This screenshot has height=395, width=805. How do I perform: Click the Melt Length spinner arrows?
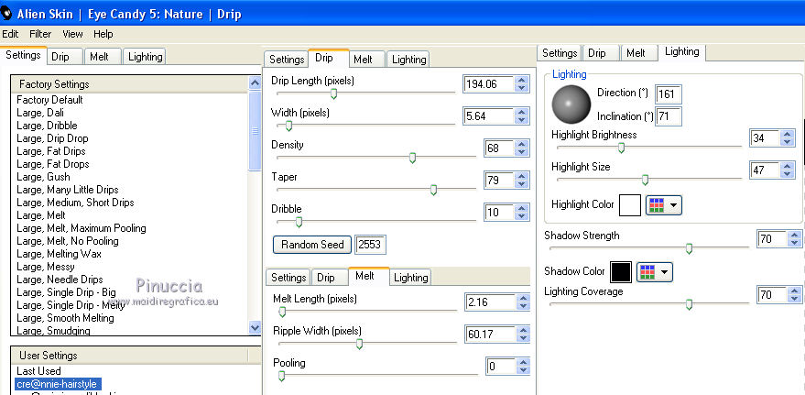pos(523,302)
